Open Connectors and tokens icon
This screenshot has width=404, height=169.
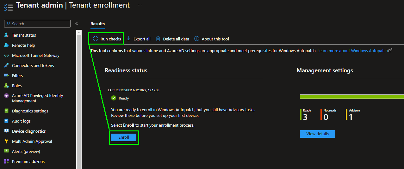pos(6,65)
